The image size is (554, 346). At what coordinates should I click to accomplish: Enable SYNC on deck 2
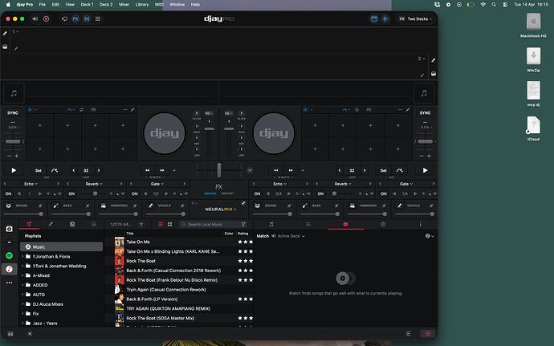(425, 112)
